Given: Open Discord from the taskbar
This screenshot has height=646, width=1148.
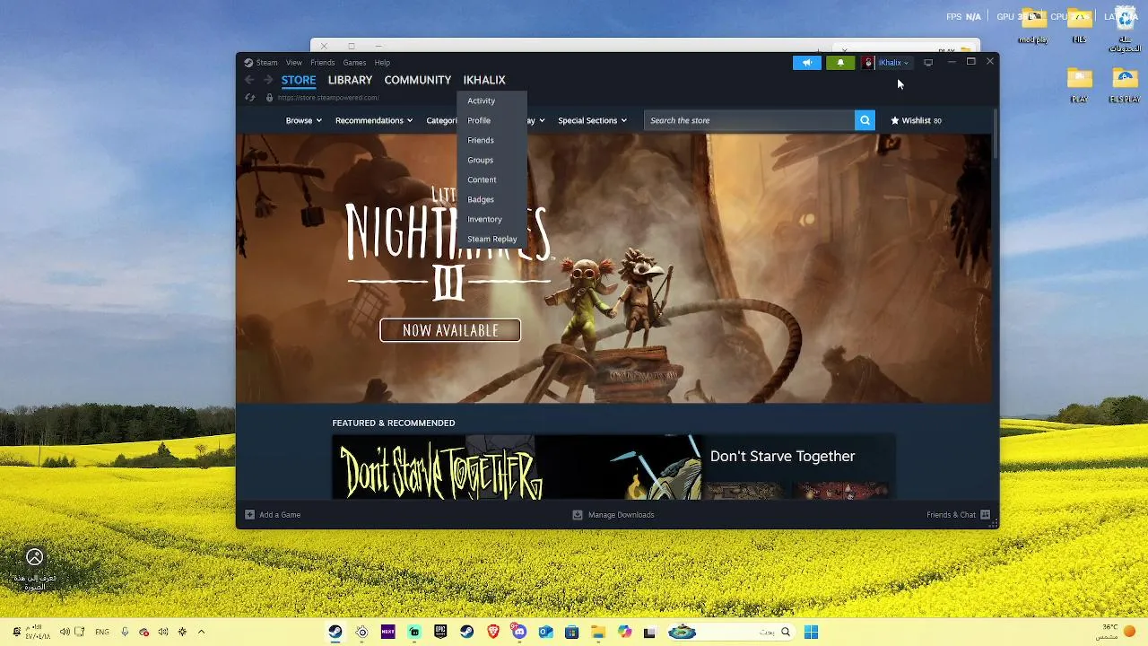Looking at the screenshot, I should click(x=519, y=632).
